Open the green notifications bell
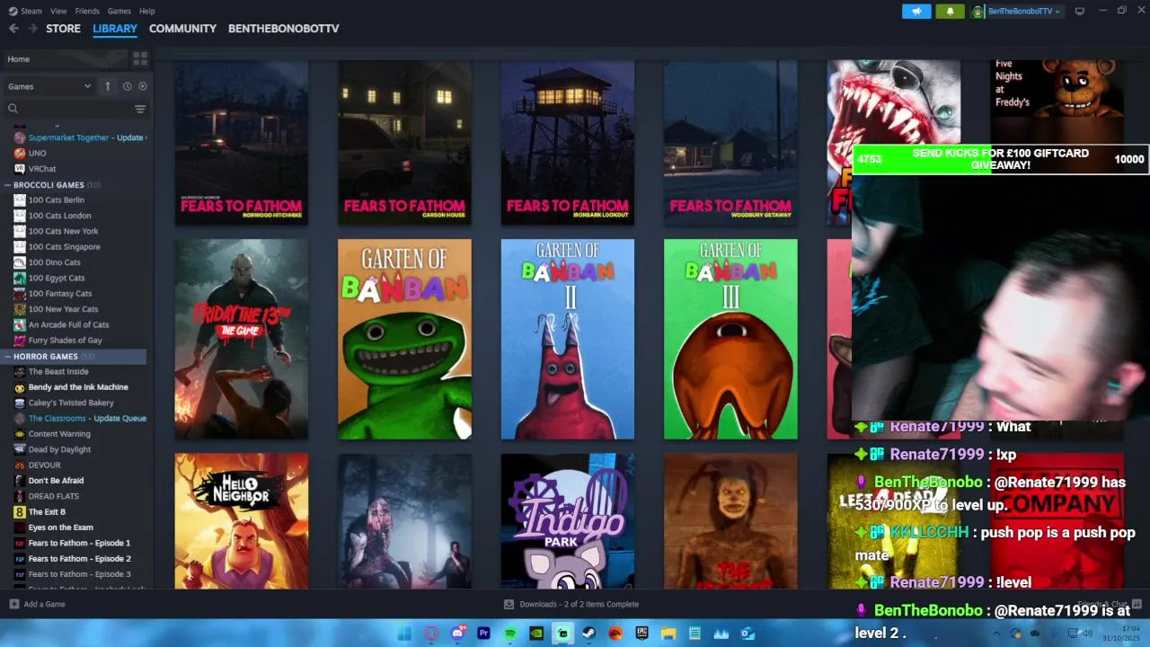 click(x=950, y=11)
